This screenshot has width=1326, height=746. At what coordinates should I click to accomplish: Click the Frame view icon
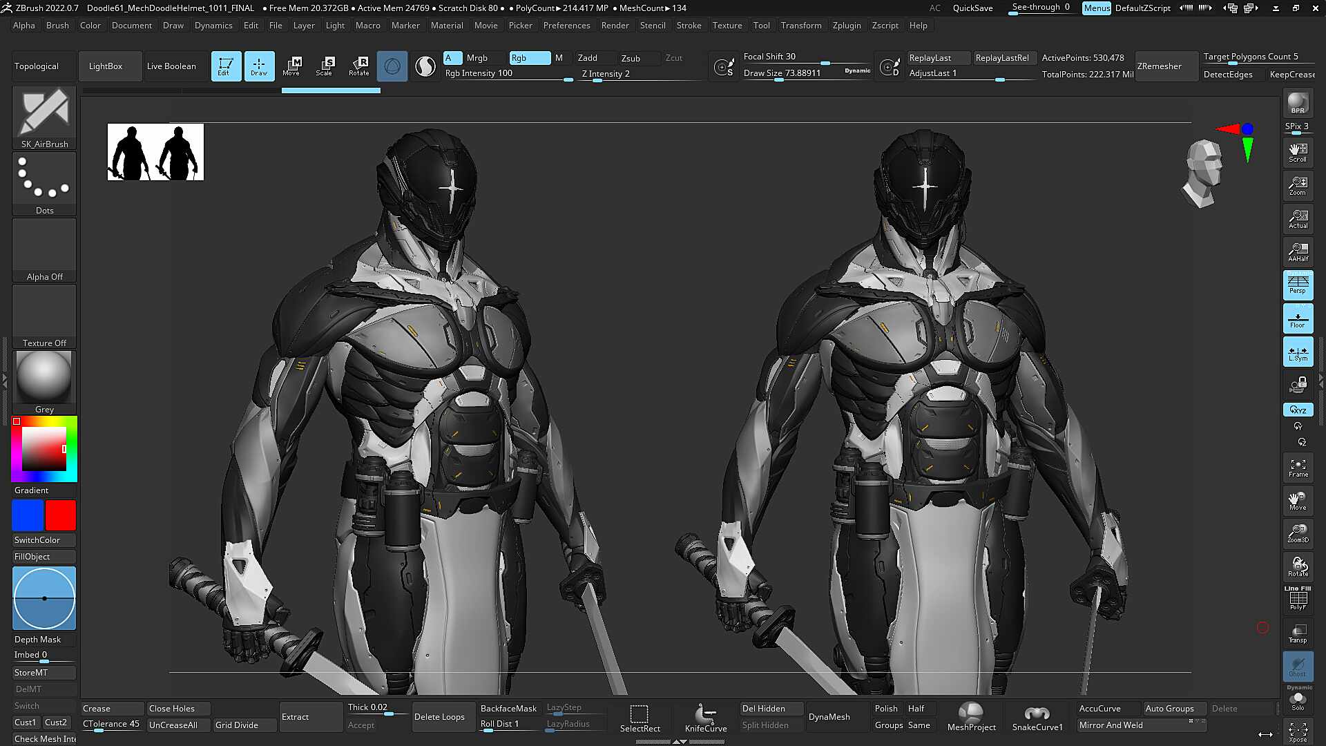1298,468
